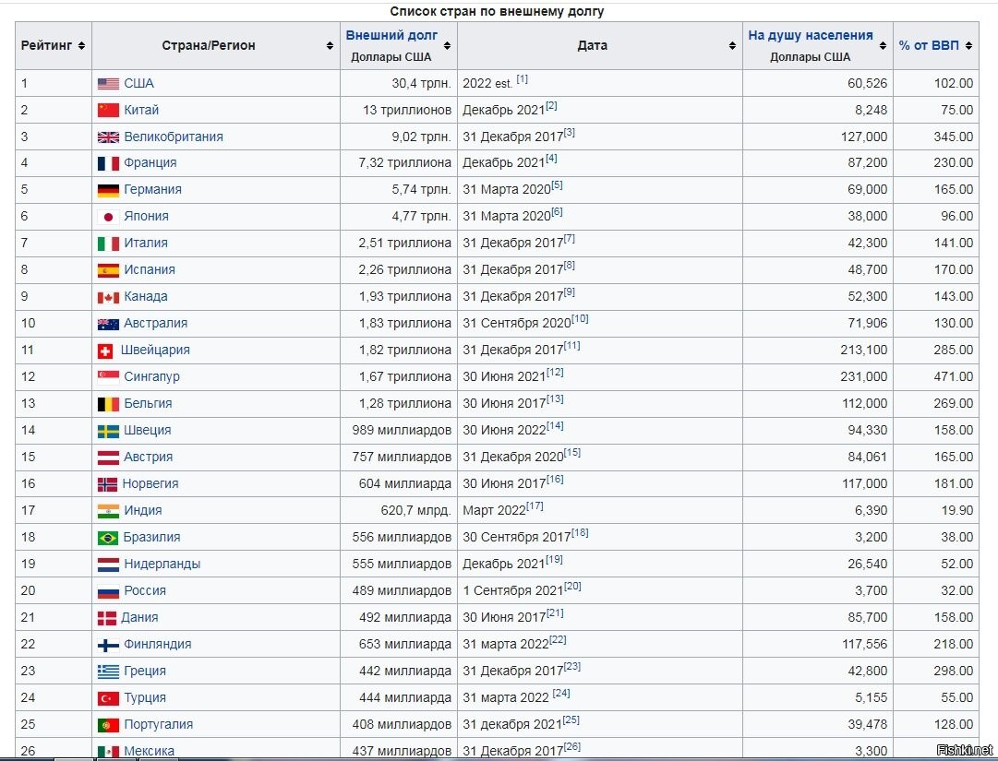This screenshot has height=761, width=998.
Task: Open the Внешний долг header link
Action: point(391,36)
